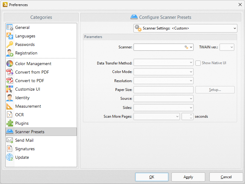Open the TWAIN ver. dropdown
The height and width of the screenshot is (184, 245).
coord(227,47)
